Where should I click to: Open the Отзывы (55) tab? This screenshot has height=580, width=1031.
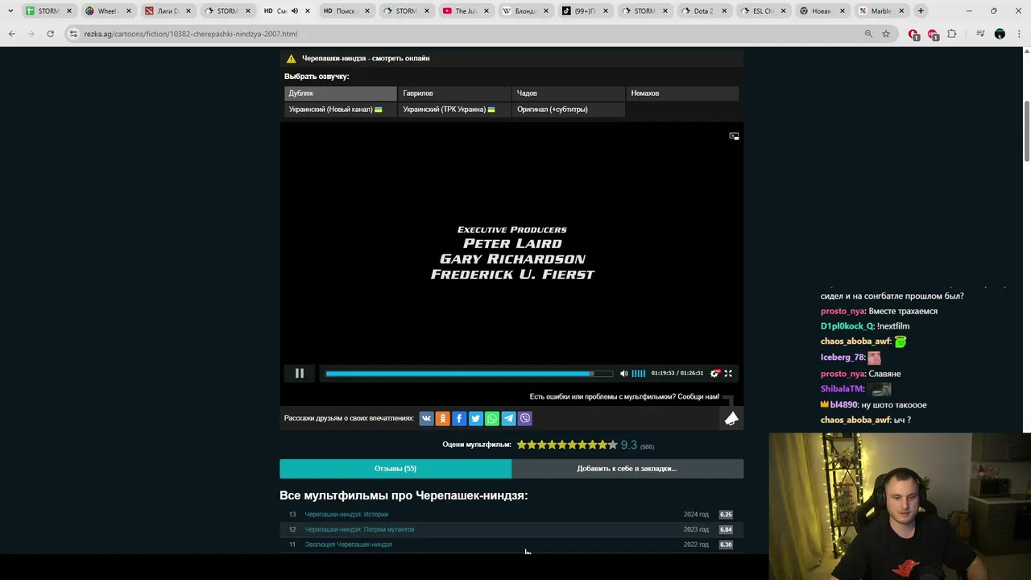click(395, 469)
